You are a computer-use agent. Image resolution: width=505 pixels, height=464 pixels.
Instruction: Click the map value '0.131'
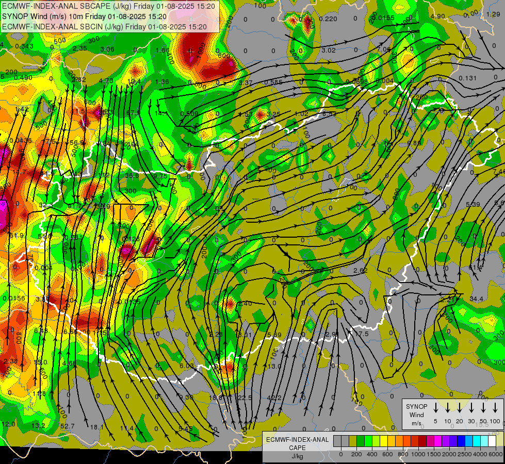pos(467,78)
